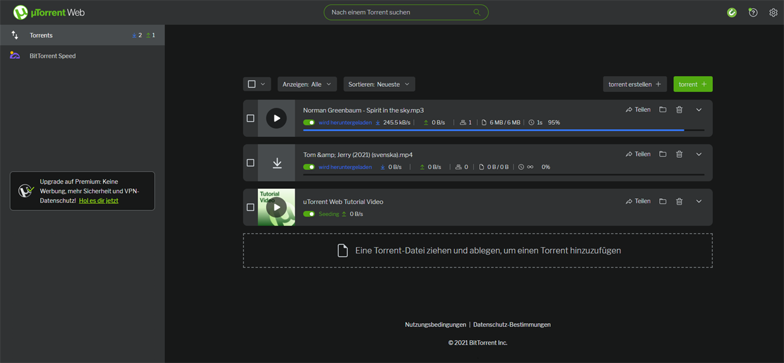Viewport: 784px width, 363px height.
Task: Expand details of Norman Greenbaum torrent
Action: click(699, 110)
